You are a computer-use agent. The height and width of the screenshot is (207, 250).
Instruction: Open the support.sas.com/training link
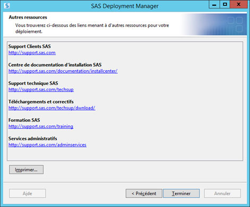(41, 127)
